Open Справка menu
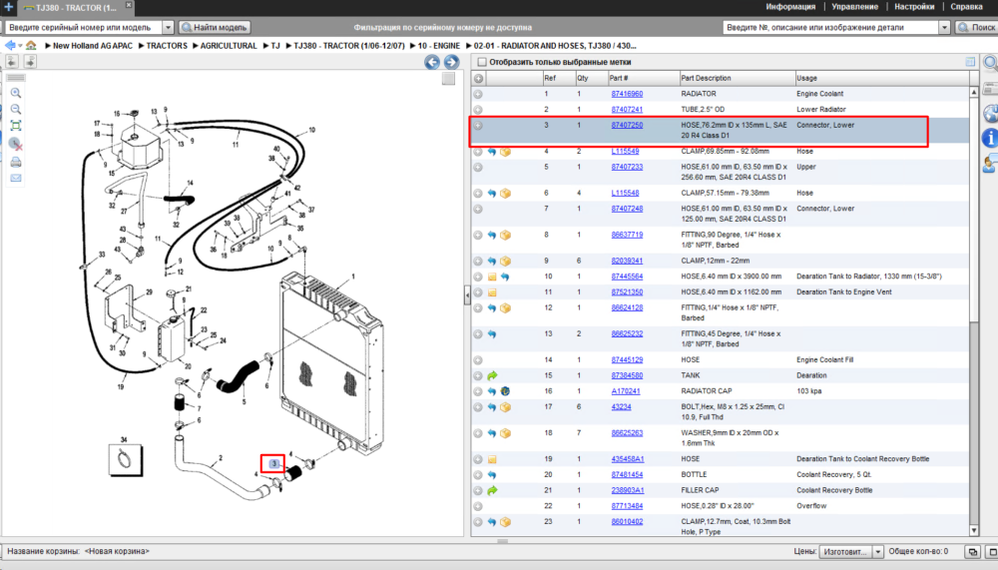The width and height of the screenshot is (998, 570). (x=966, y=7)
